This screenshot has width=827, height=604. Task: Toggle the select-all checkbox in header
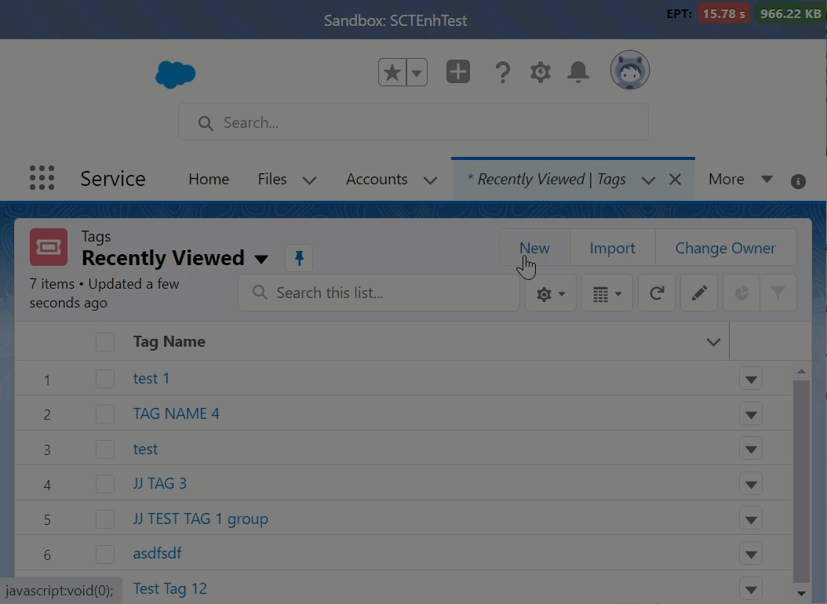click(x=105, y=342)
